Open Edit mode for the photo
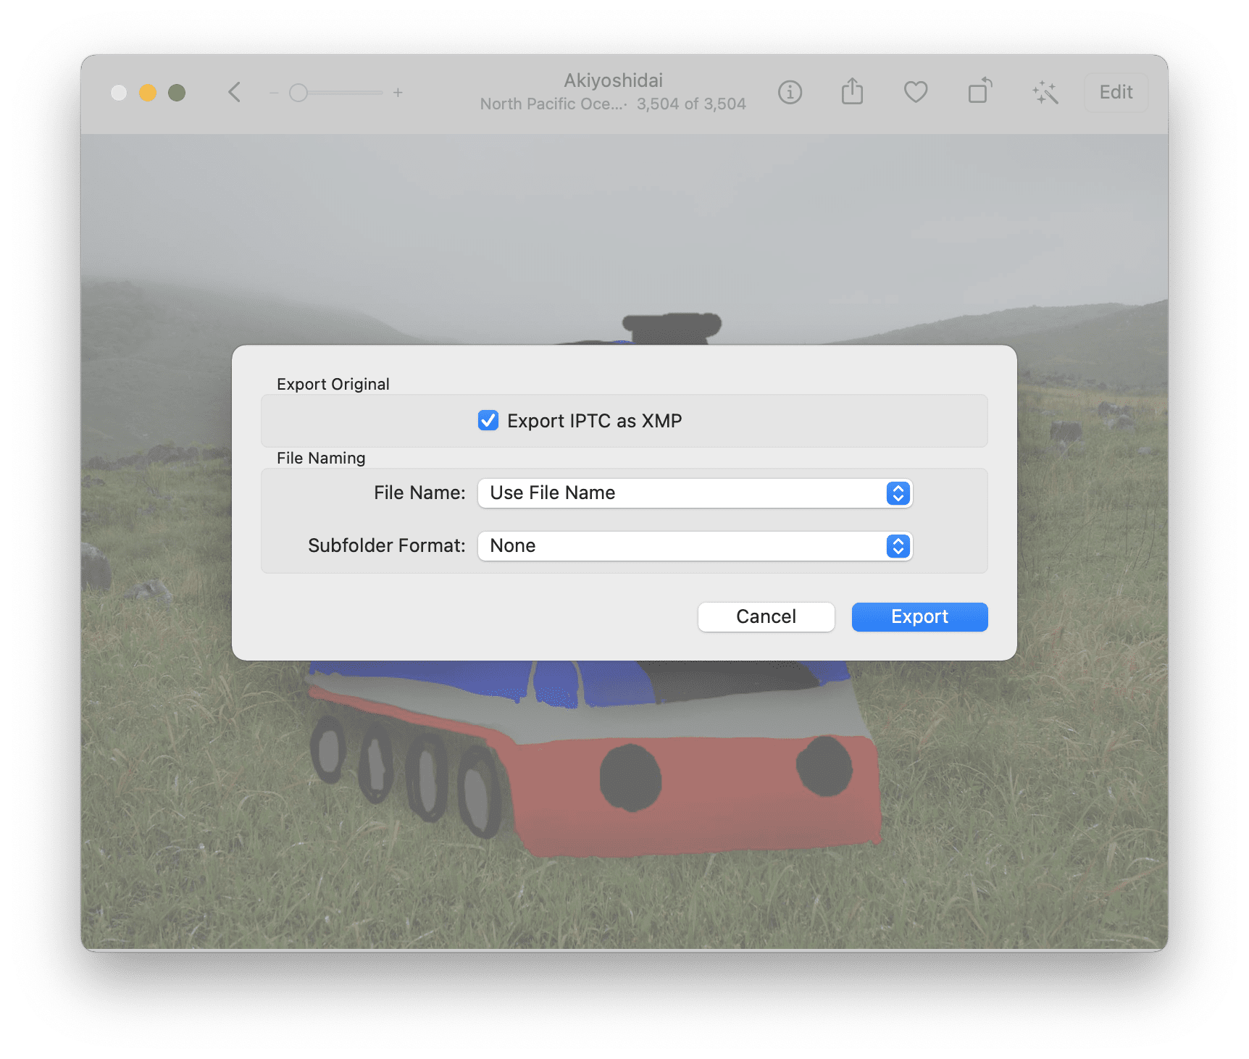Screen dimensions: 1249x1059 [x=1115, y=92]
